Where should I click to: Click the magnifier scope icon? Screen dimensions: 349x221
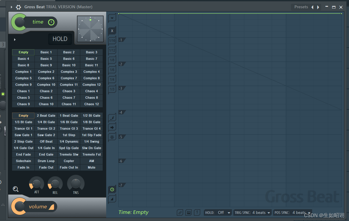pos(16,189)
